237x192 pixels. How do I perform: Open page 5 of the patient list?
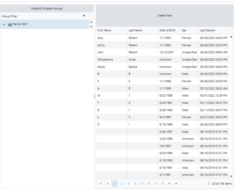pyautogui.click(x=142, y=183)
